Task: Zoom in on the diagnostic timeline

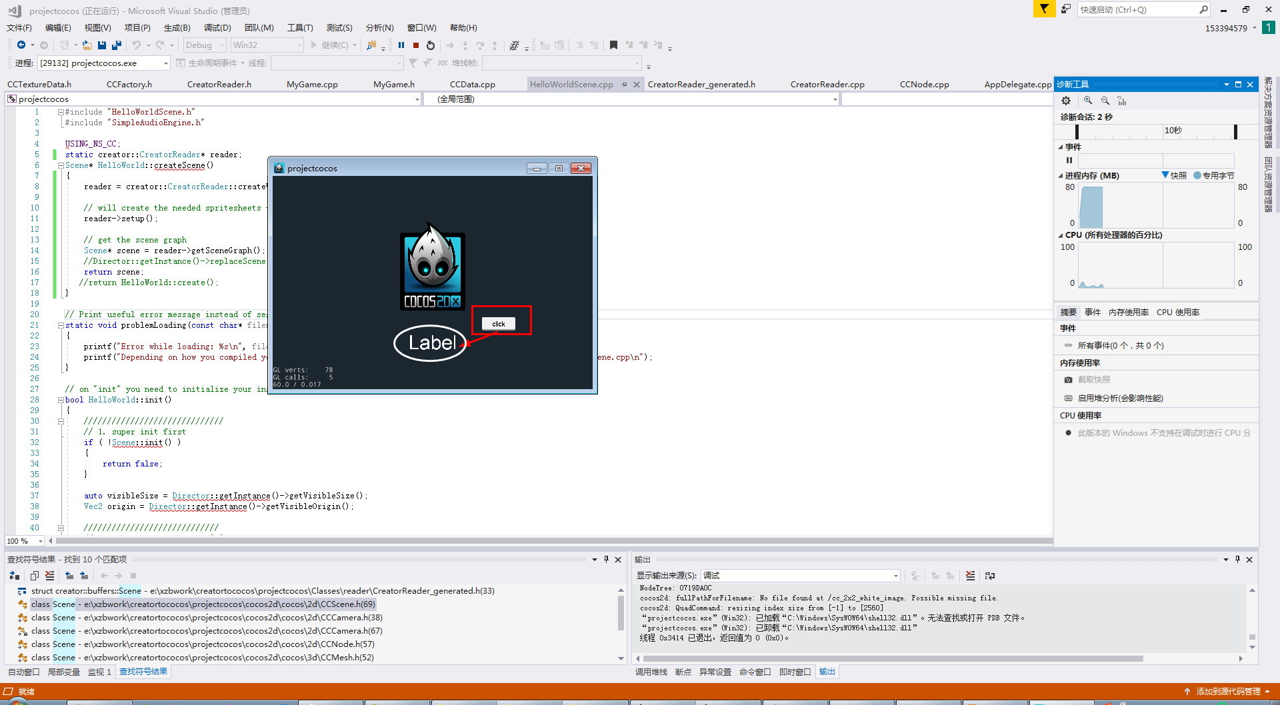Action: pyautogui.click(x=1088, y=101)
